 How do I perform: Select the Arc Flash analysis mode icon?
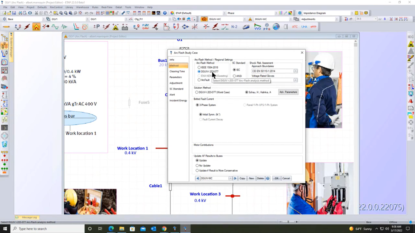[x=36, y=27]
